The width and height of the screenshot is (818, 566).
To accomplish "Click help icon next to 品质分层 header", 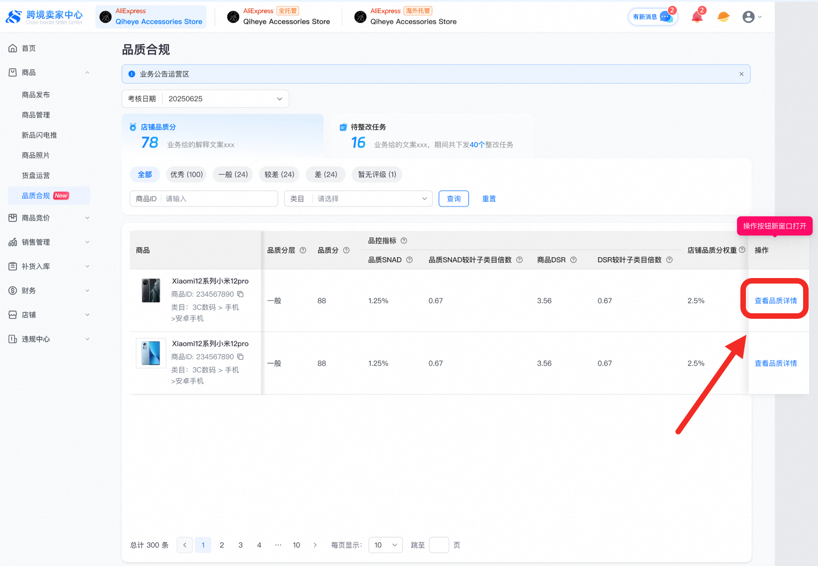I will point(303,251).
